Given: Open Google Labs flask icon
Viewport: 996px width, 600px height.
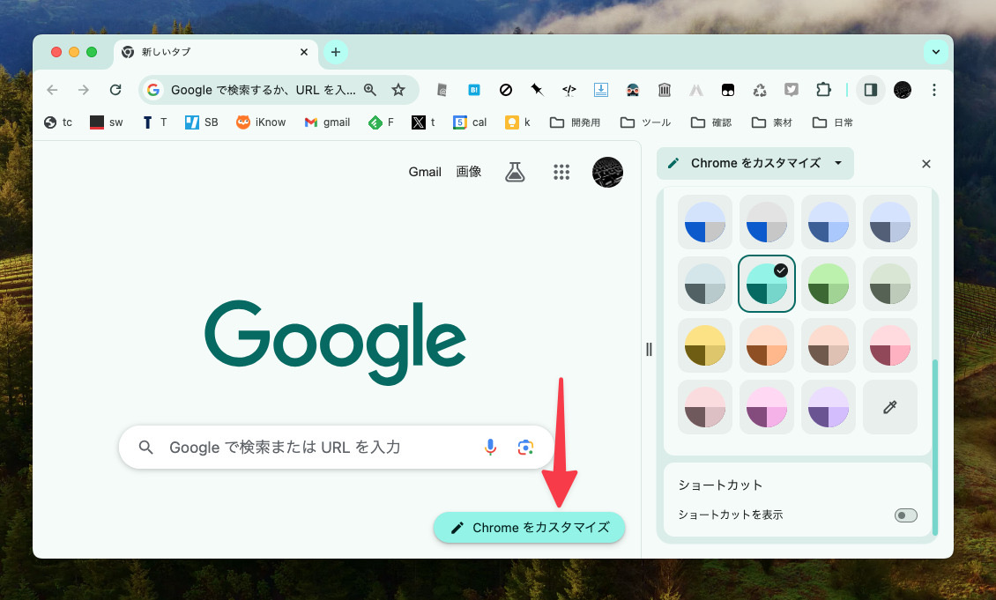Looking at the screenshot, I should point(515,172).
